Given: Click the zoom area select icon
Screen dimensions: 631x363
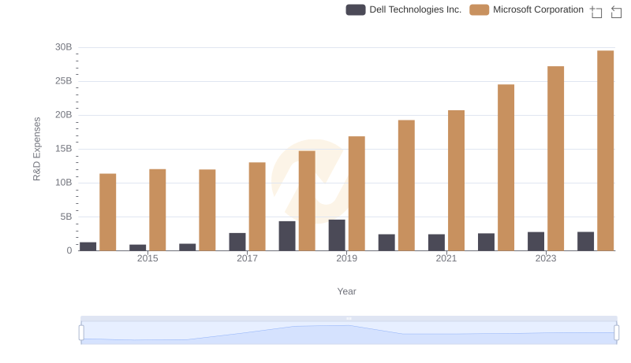Looking at the screenshot, I should [x=596, y=12].
